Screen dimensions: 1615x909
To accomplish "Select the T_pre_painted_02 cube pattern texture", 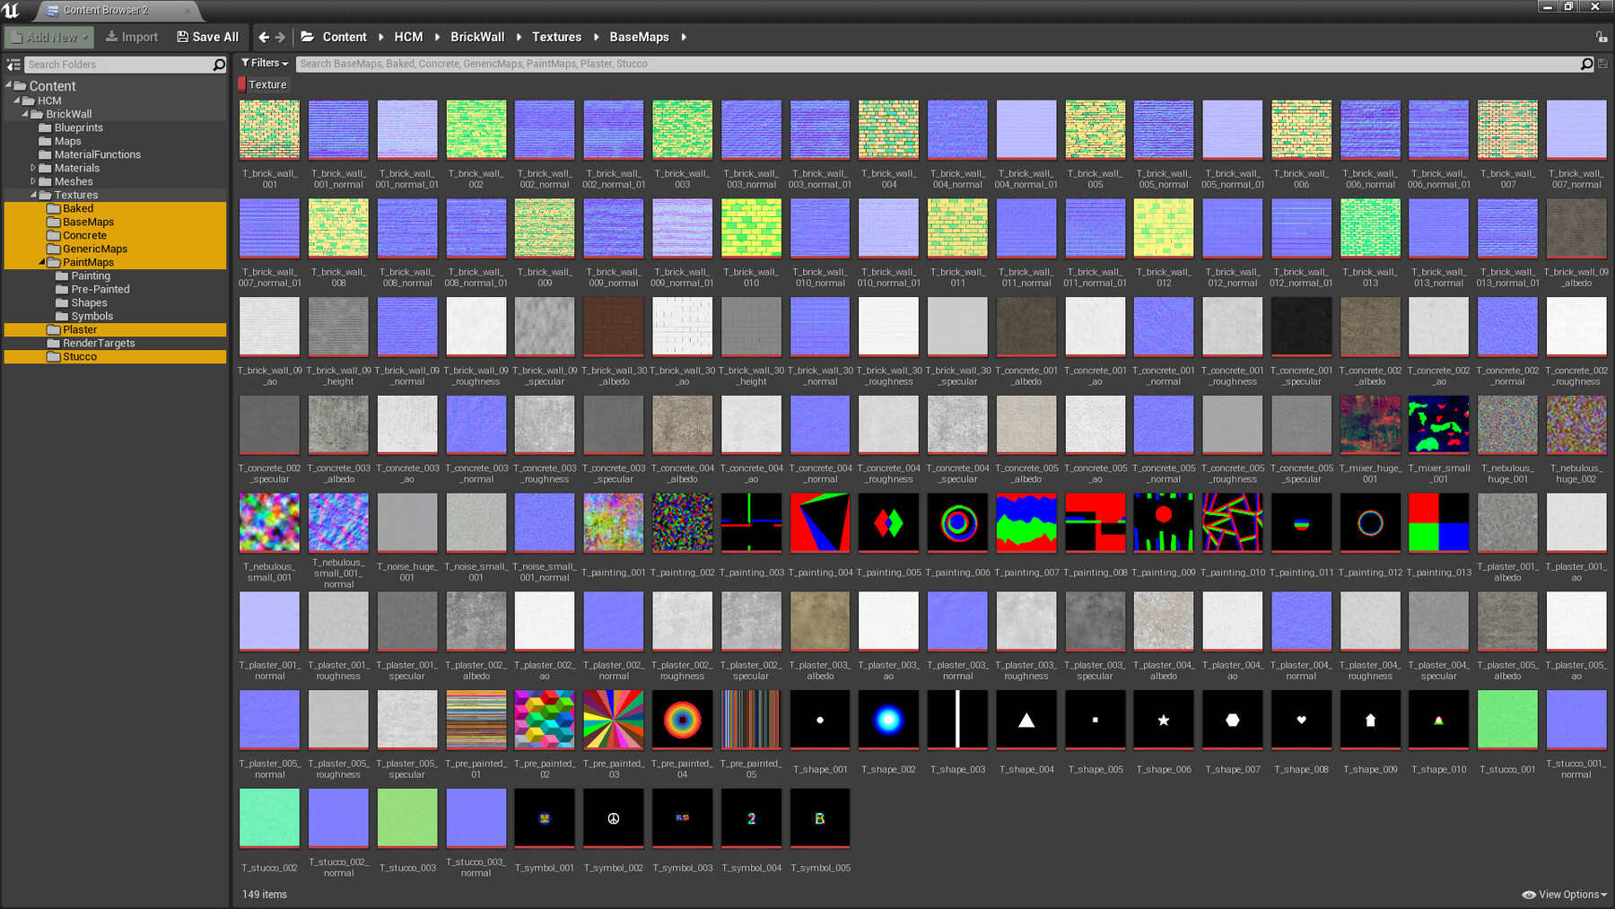I will coord(545,720).
